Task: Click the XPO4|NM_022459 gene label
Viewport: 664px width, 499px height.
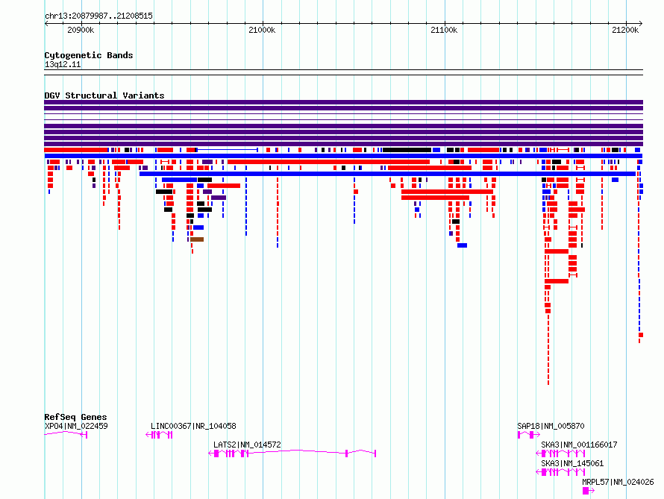Action: pos(76,426)
